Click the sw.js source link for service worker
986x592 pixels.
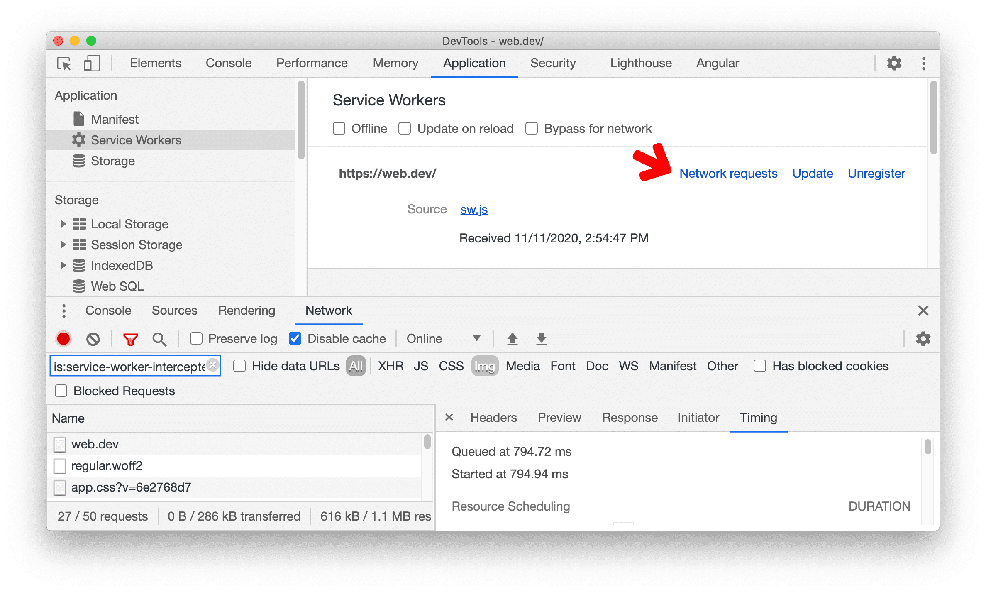pyautogui.click(x=474, y=209)
